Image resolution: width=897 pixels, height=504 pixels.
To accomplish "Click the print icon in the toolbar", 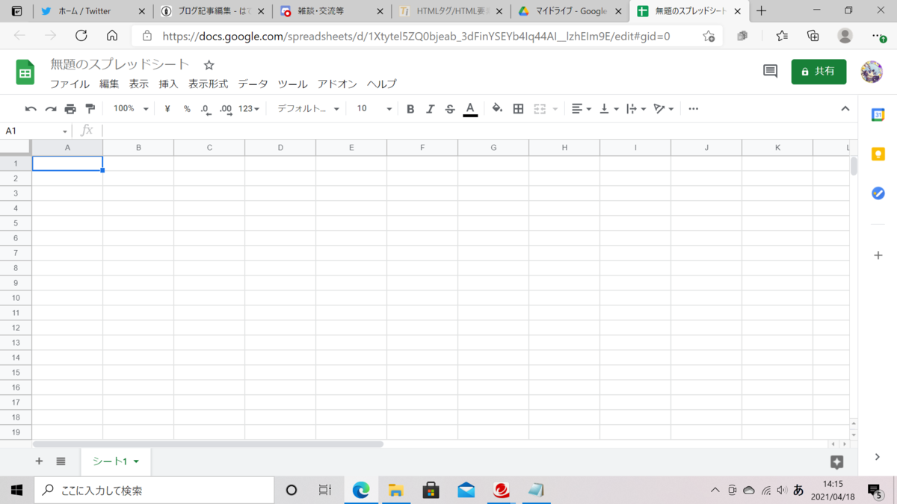I will pyautogui.click(x=70, y=108).
